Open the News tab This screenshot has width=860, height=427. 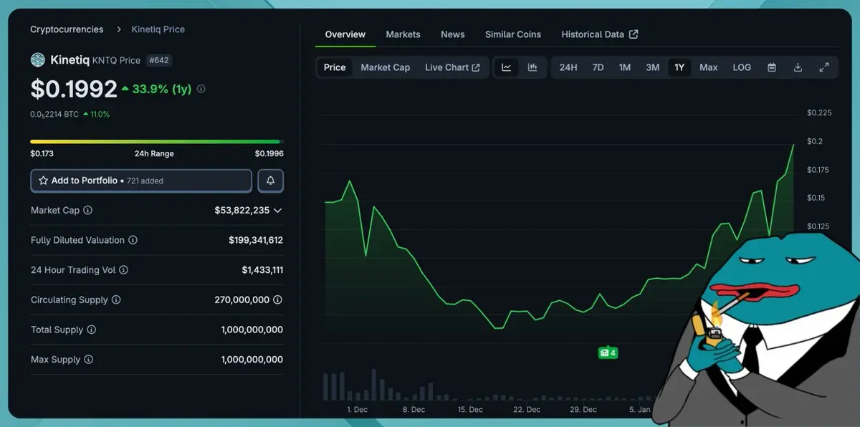[452, 34]
